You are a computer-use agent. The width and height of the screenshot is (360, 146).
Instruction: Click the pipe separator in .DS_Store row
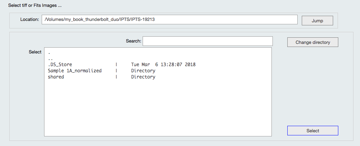pos(116,64)
